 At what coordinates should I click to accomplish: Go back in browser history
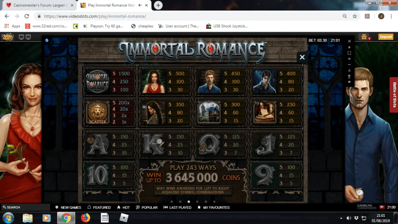pyautogui.click(x=7, y=16)
